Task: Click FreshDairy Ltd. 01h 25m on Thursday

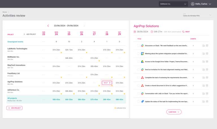Action: point(94,75)
